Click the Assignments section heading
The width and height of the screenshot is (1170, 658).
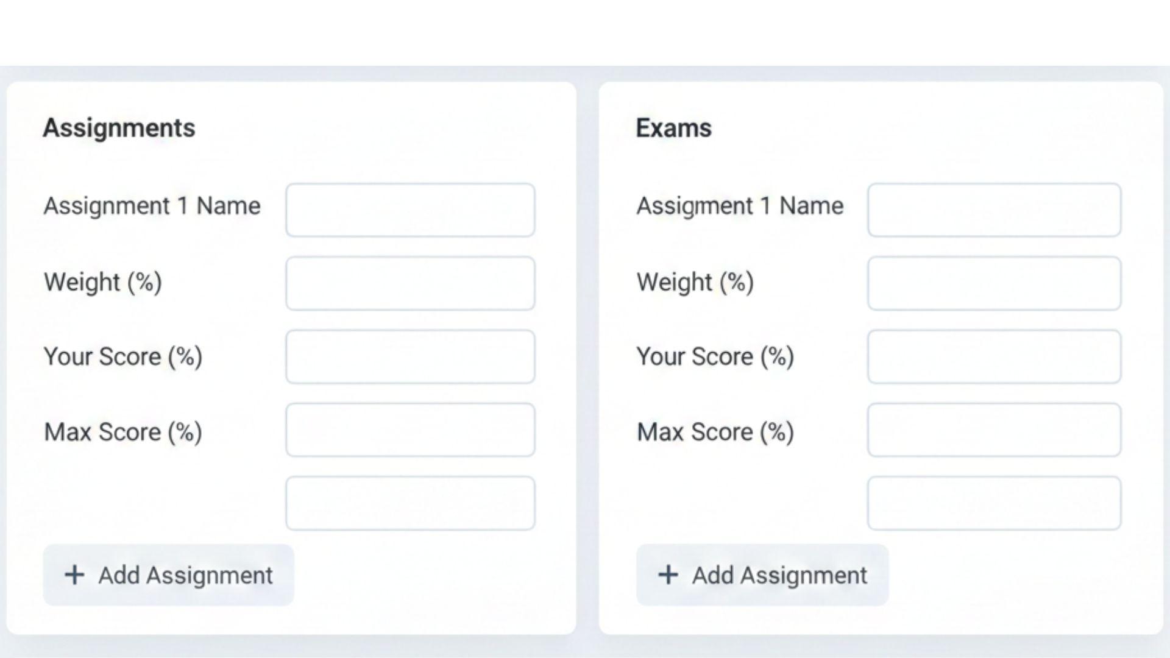point(119,127)
